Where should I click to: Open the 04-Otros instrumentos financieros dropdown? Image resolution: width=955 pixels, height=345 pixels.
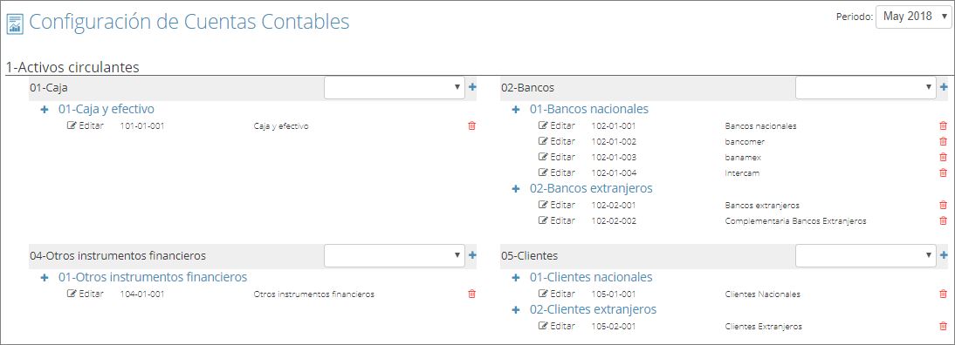(394, 256)
